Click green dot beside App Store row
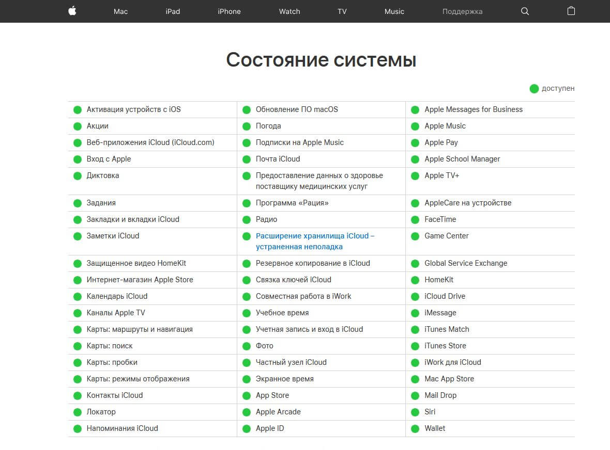610x450 pixels. pos(246,396)
